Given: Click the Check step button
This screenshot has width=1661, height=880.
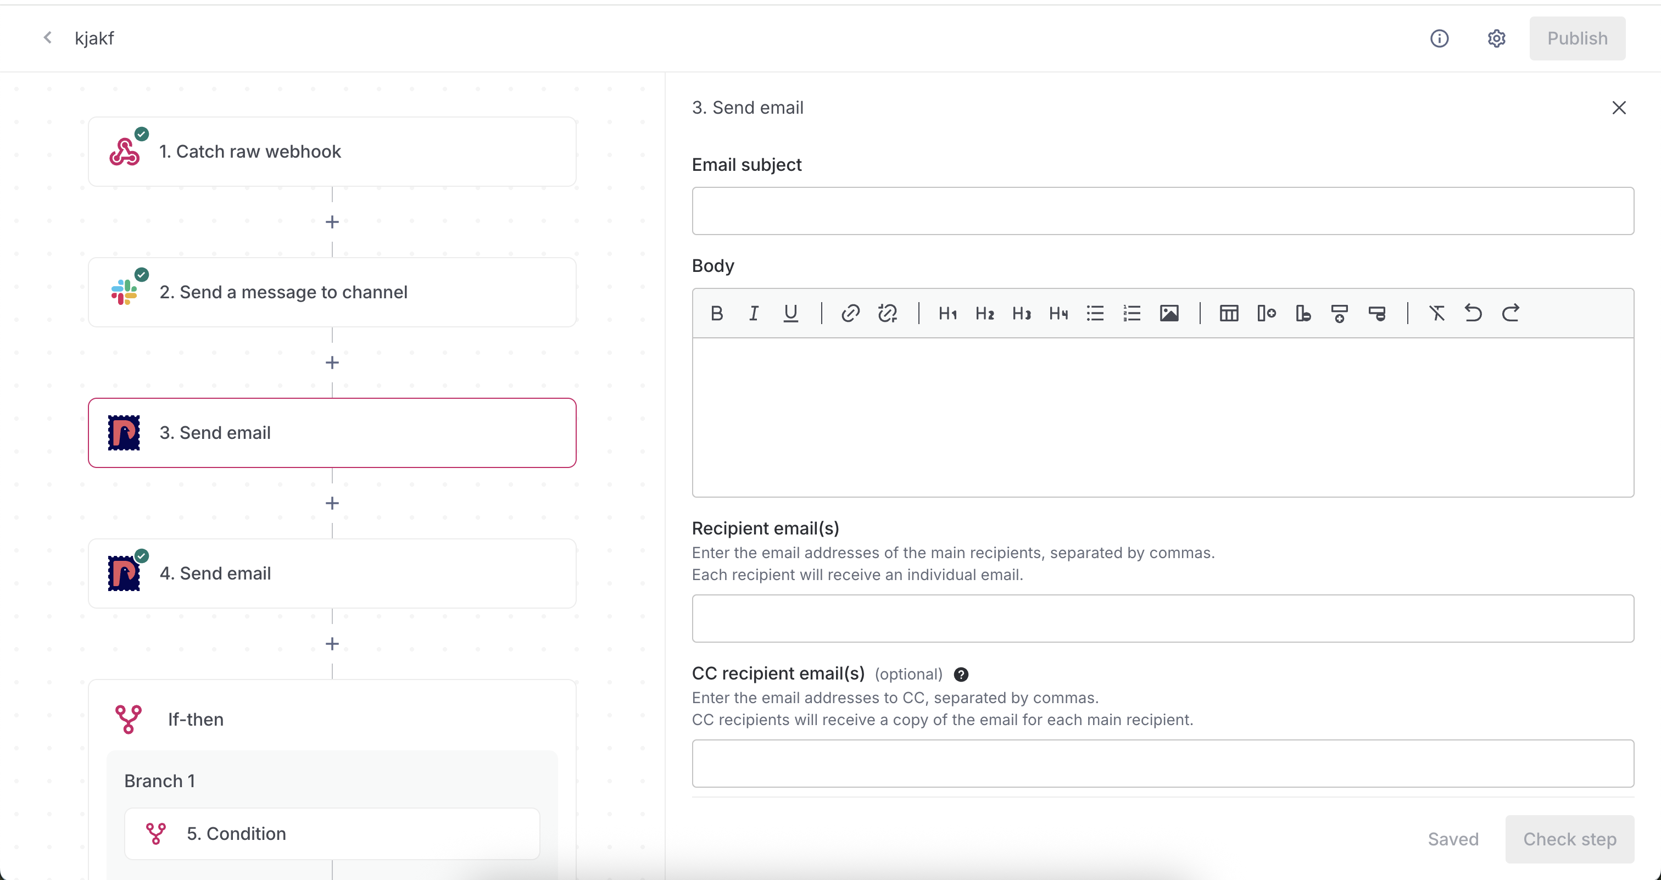Looking at the screenshot, I should [1569, 839].
